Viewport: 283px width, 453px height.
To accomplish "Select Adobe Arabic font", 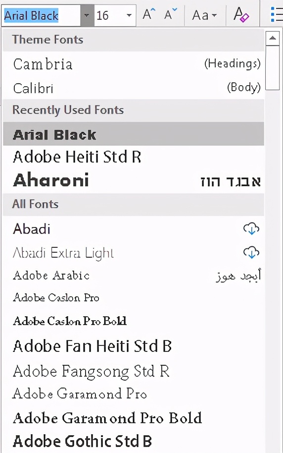I will click(x=133, y=276).
